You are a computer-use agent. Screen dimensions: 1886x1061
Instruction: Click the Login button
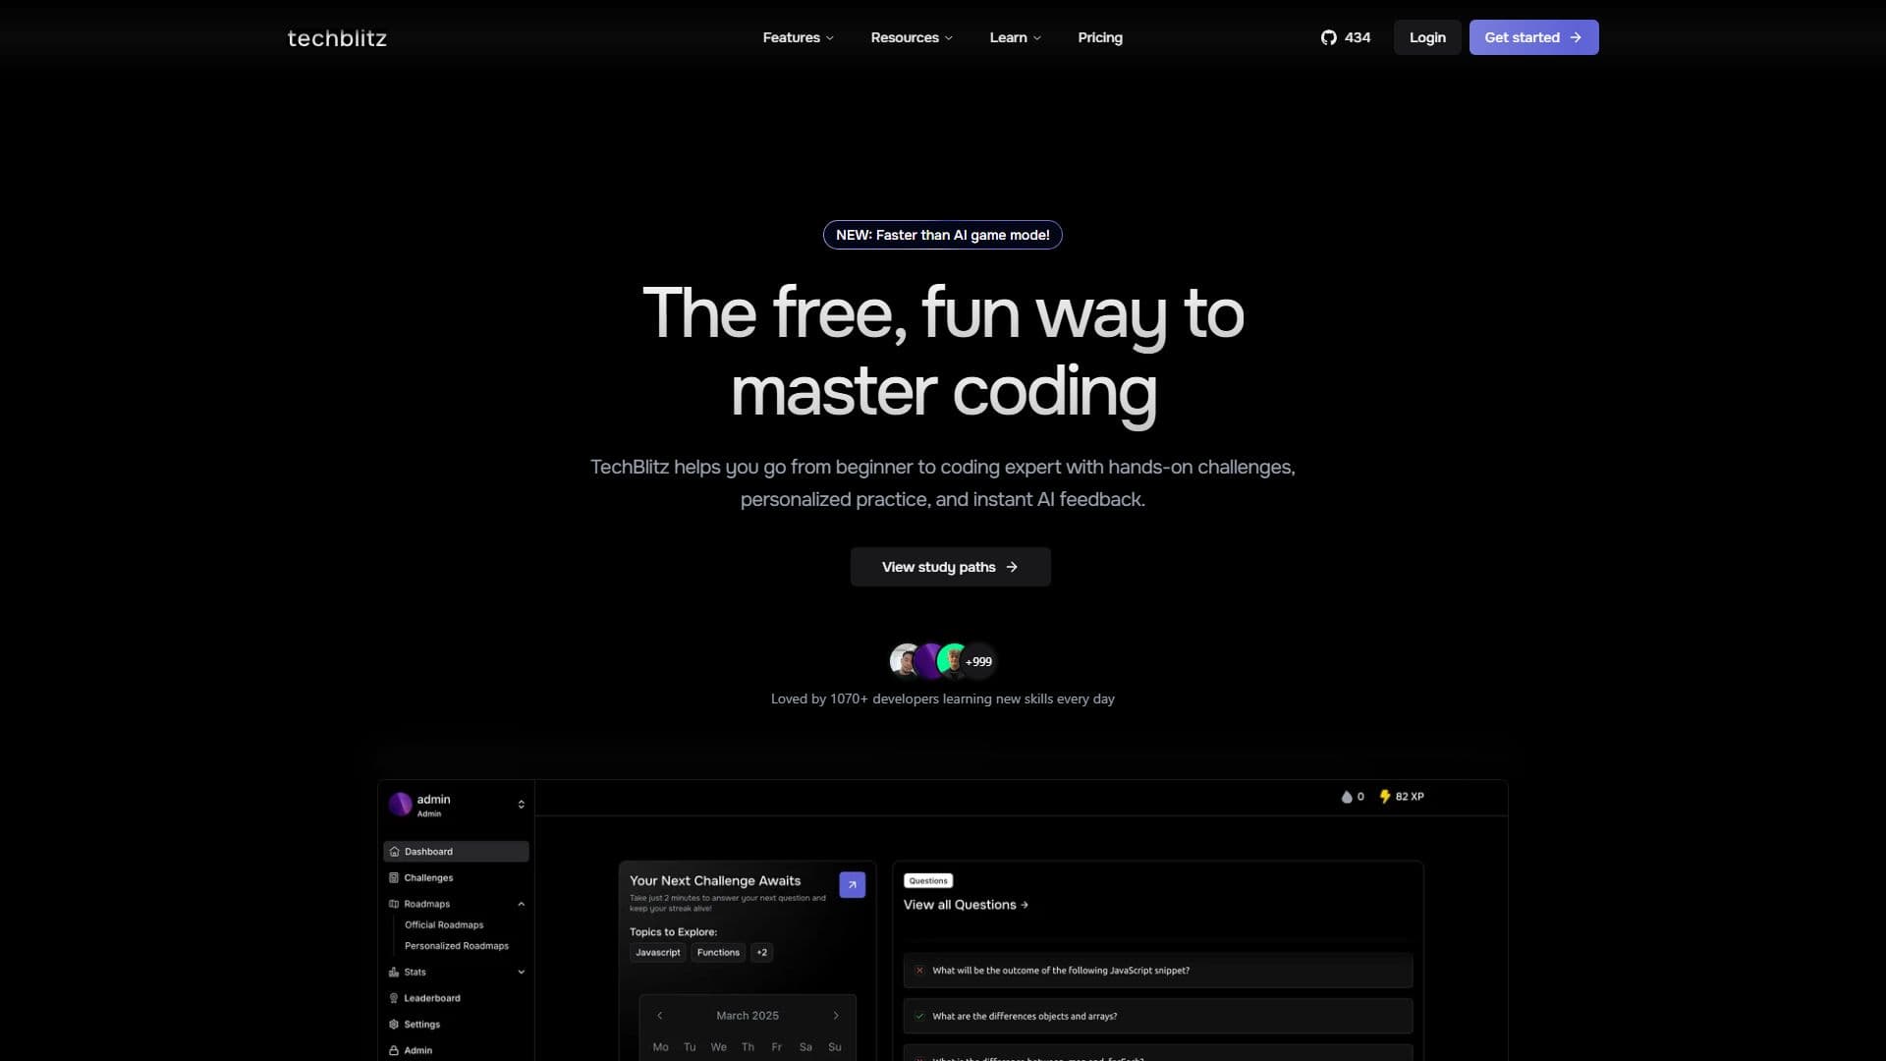coord(1426,37)
